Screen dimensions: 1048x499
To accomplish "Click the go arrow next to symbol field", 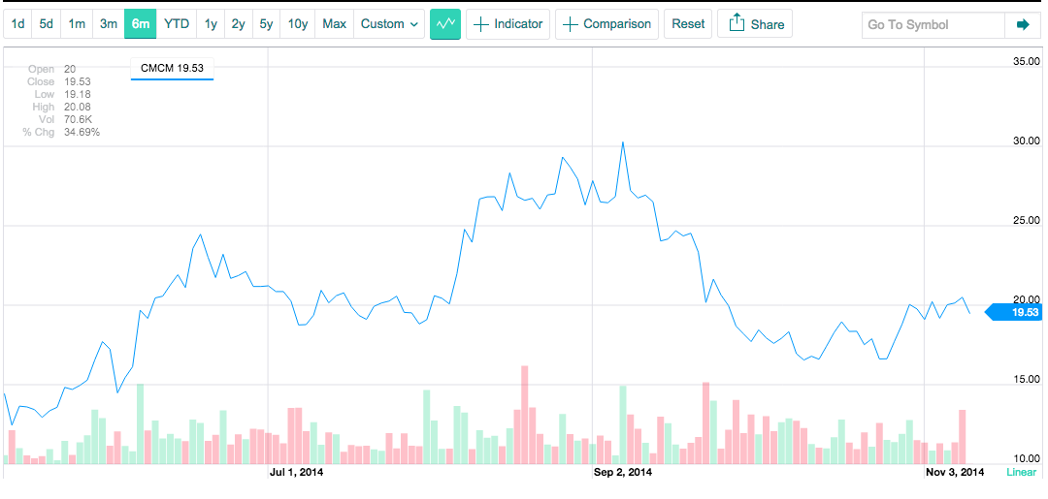I will tap(1023, 25).
